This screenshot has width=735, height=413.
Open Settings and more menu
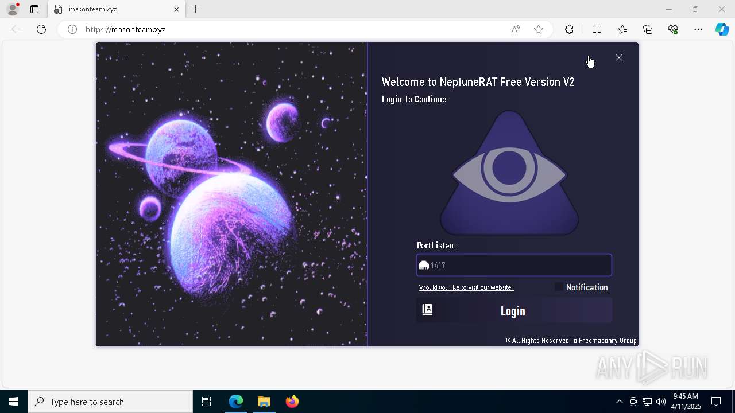click(x=698, y=29)
